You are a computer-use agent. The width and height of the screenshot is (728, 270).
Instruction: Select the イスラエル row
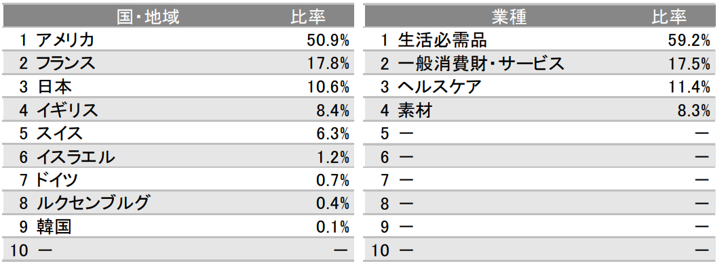pos(178,156)
